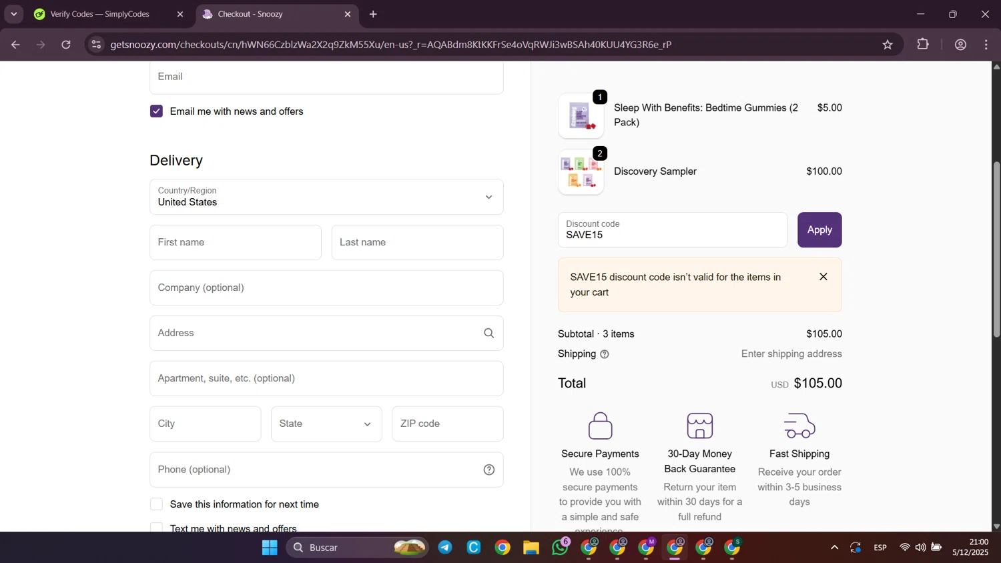
Task: Open the State dropdown
Action: coord(326,424)
